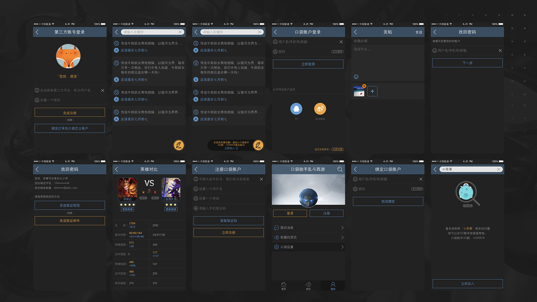Image resolution: width=537 pixels, height=302 pixels.
Task: Tap 更换英雄 under the 金角大王 portrait
Action: click(x=171, y=209)
